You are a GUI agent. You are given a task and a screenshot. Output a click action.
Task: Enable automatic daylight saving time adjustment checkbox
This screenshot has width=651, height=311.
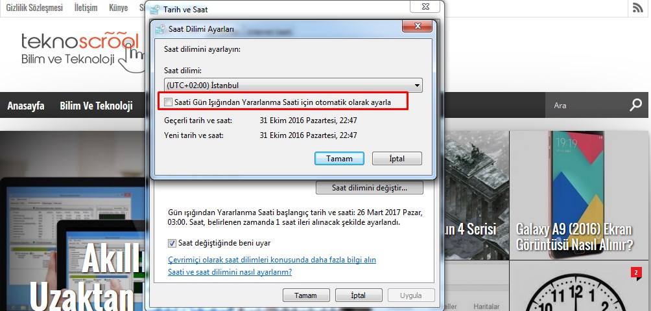click(x=168, y=102)
